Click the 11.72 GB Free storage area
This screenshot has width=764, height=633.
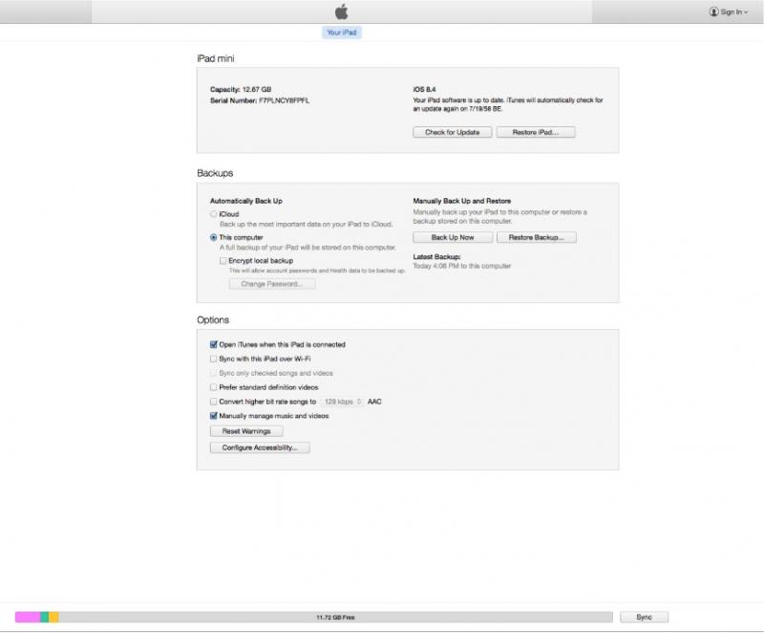click(336, 617)
